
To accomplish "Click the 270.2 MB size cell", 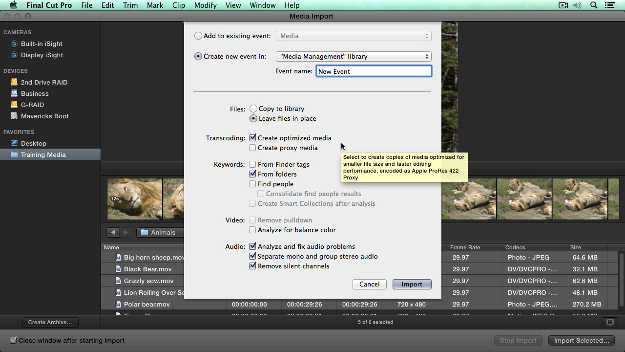I will 587,304.
